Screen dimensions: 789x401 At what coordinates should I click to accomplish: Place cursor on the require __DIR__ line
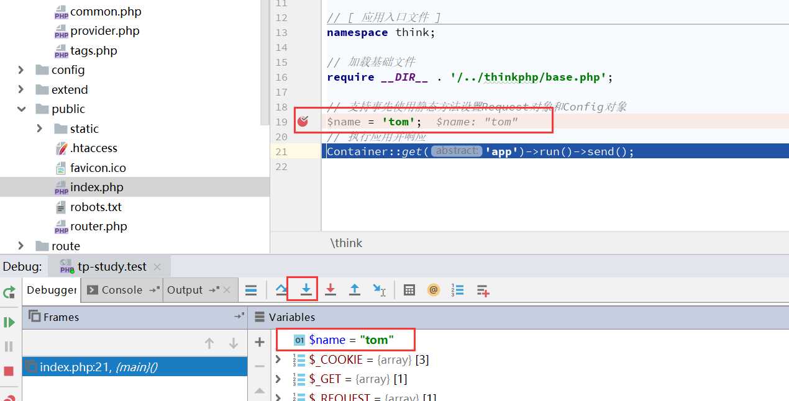point(470,77)
